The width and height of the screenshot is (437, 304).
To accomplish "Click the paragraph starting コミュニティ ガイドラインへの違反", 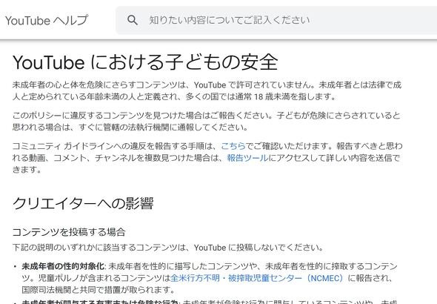I will tap(207, 158).
